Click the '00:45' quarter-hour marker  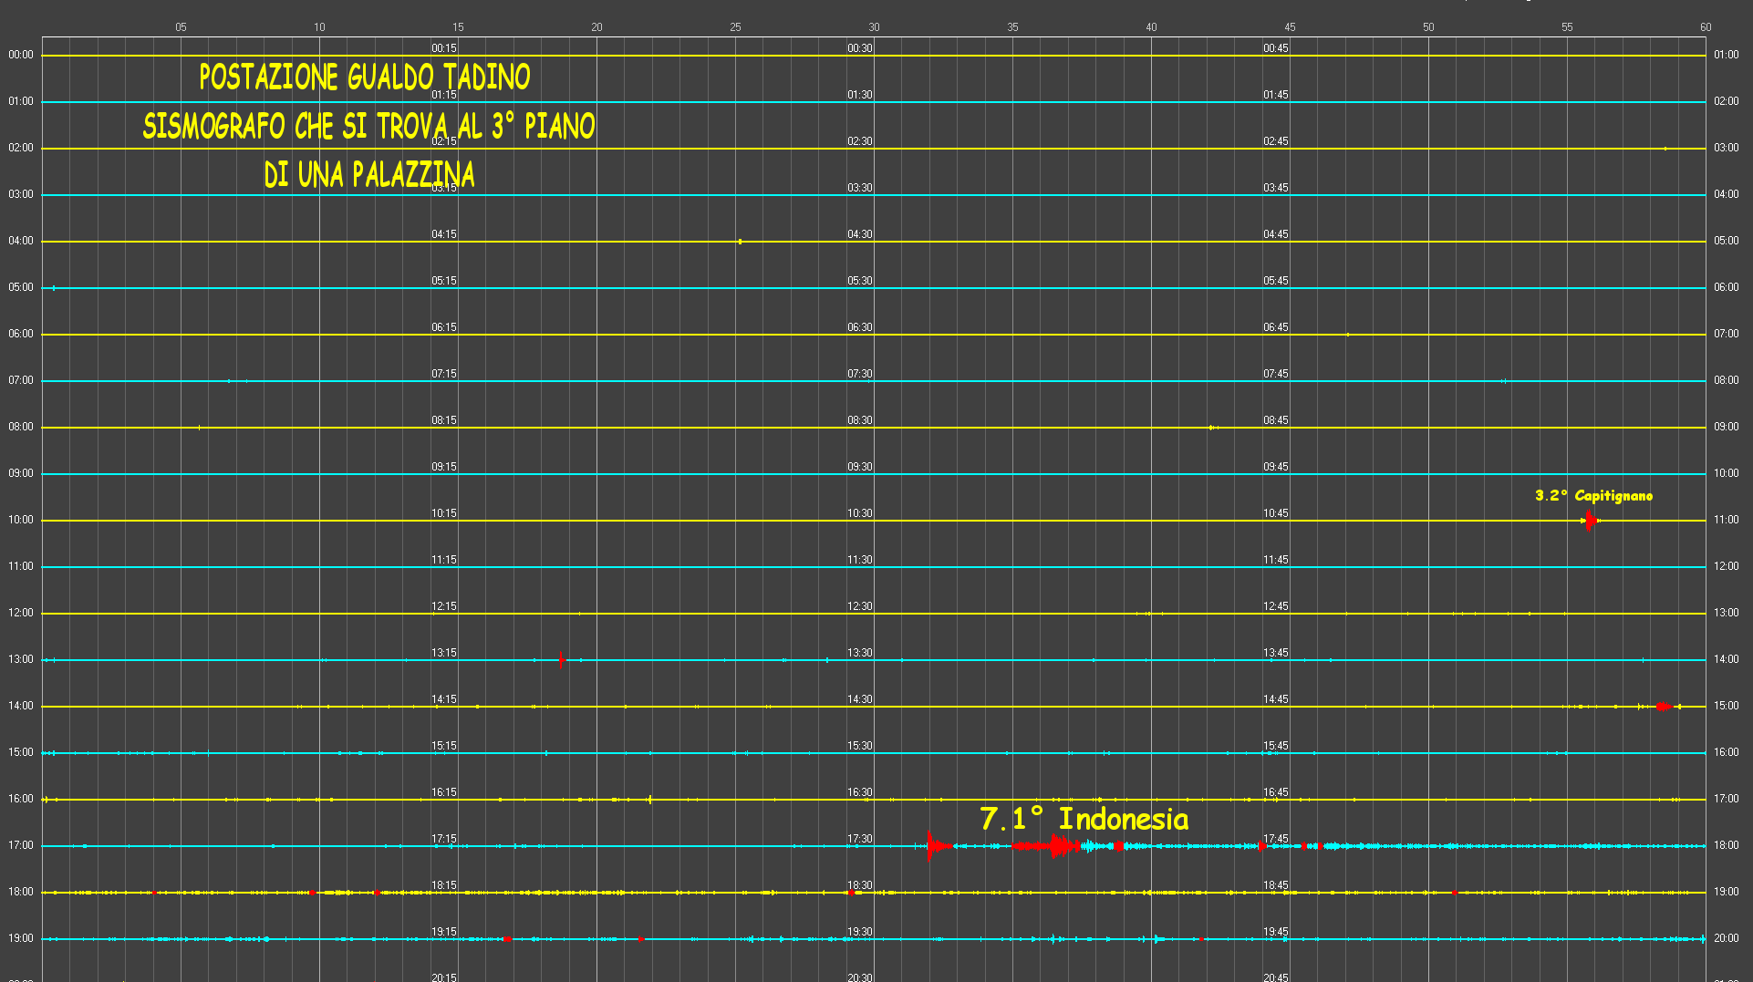point(1276,48)
